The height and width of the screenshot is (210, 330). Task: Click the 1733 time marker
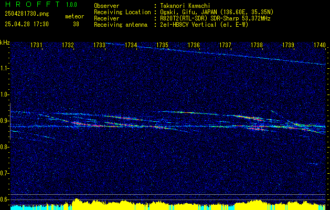[x=99, y=45]
